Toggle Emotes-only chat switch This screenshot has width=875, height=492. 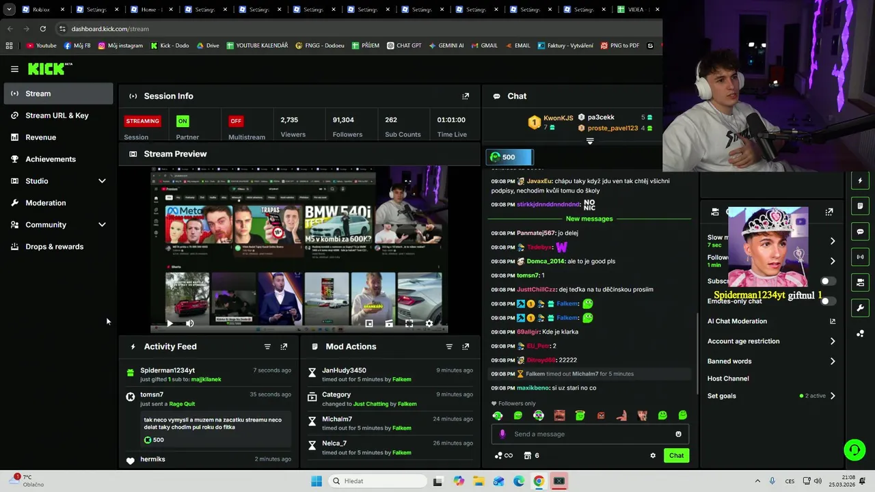[x=827, y=301]
